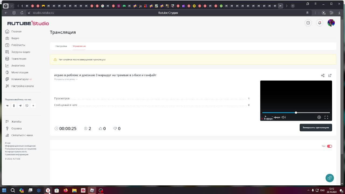
Task: Click the thumbs-up likes counter
Action: pyautogui.click(x=102, y=129)
